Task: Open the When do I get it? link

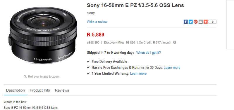Action: tap(149, 53)
